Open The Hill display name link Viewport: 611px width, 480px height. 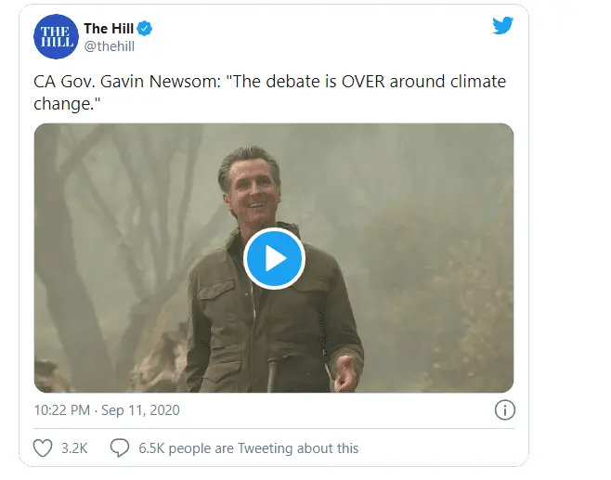[x=108, y=29]
